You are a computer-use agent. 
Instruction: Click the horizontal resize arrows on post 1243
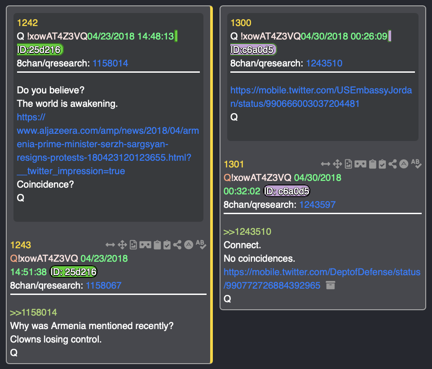[x=110, y=245]
